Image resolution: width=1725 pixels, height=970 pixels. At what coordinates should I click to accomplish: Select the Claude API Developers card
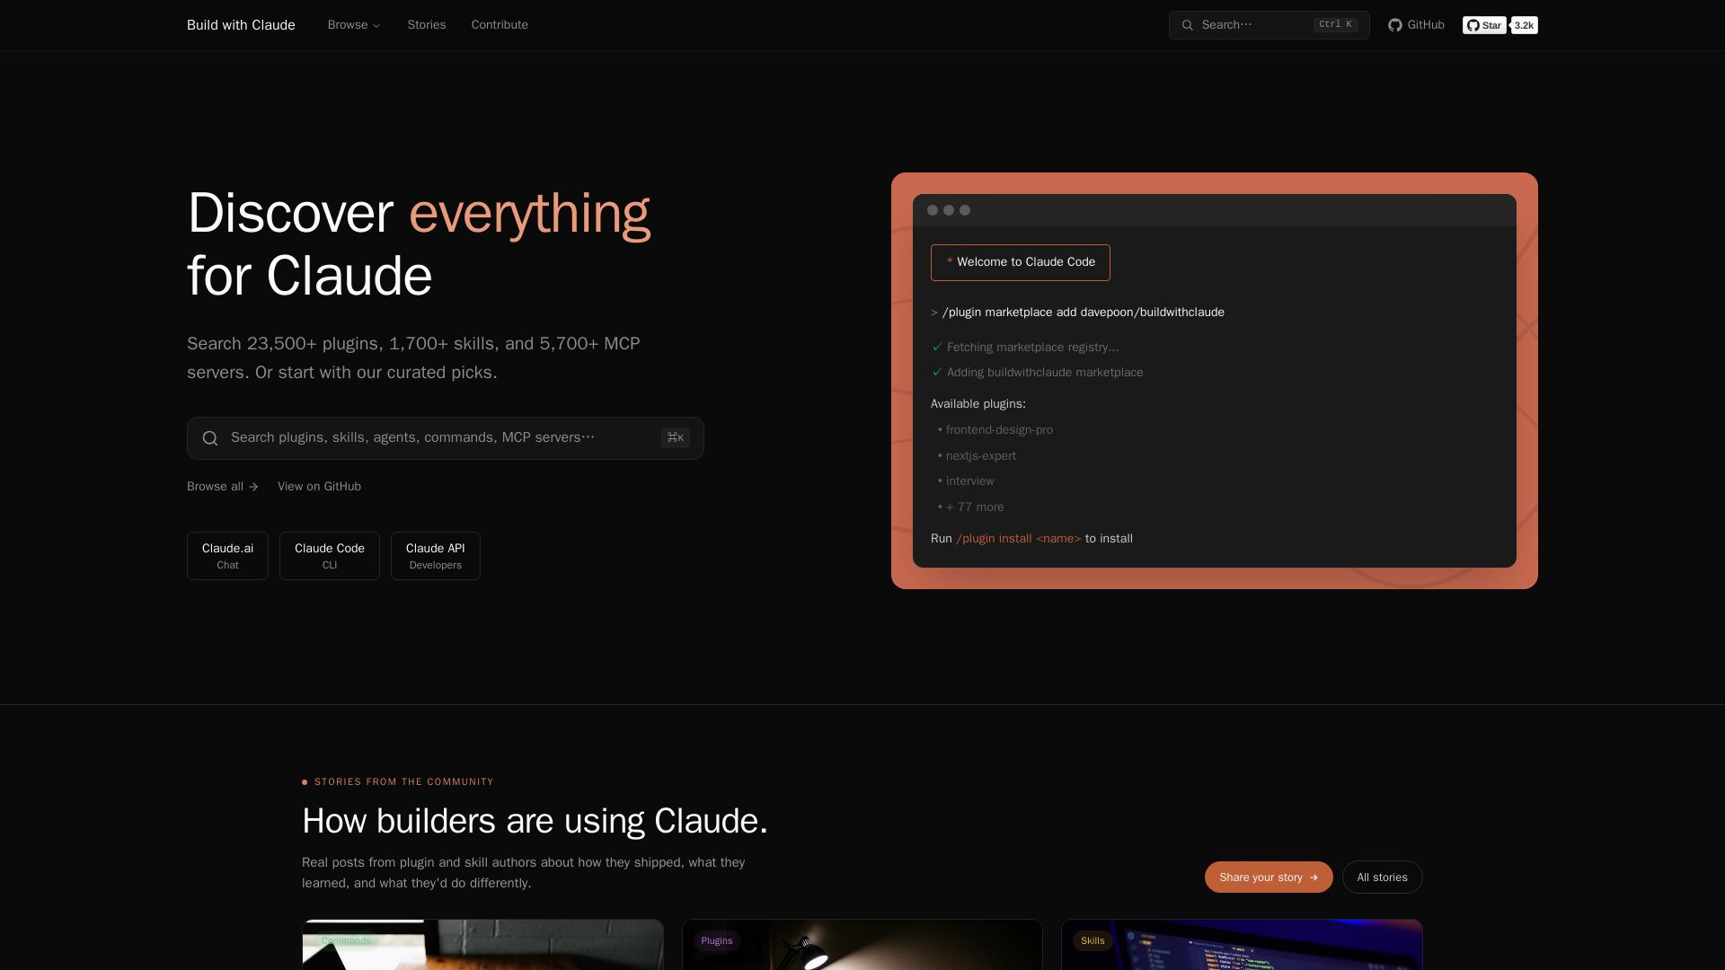coord(436,556)
